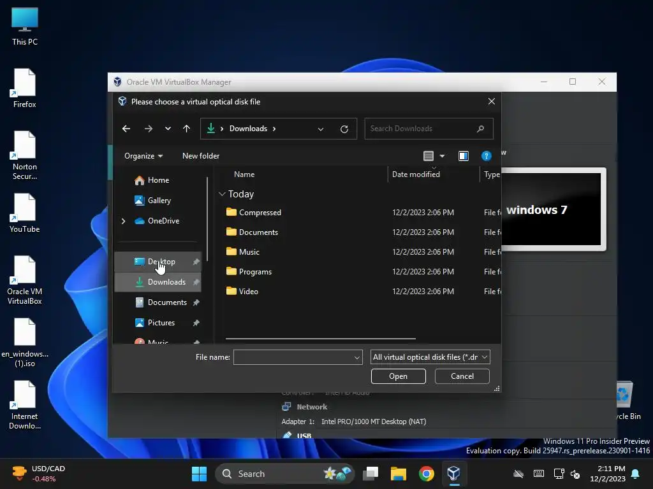
Task: Click the search magnifier icon in dialog
Action: pyautogui.click(x=481, y=129)
